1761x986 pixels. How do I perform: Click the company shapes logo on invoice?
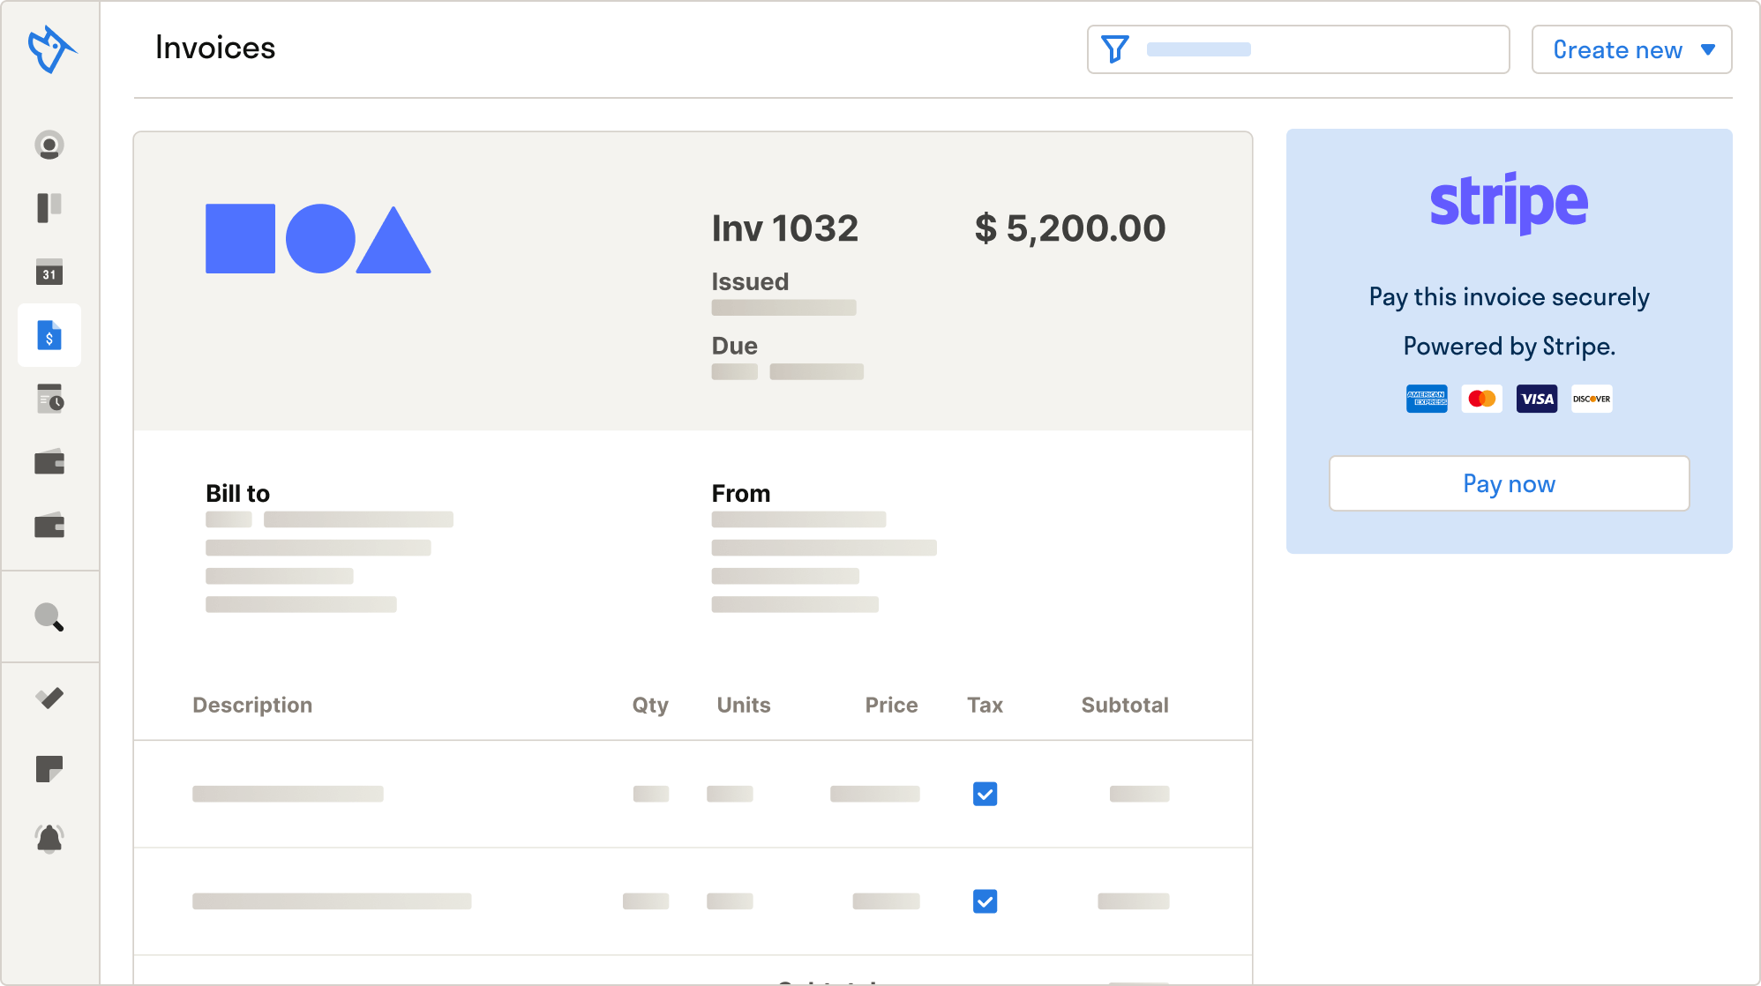(318, 239)
